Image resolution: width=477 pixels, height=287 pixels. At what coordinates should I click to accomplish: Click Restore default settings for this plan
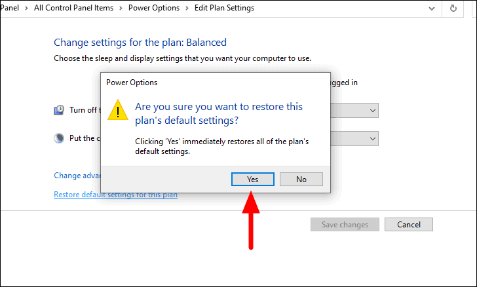click(115, 195)
